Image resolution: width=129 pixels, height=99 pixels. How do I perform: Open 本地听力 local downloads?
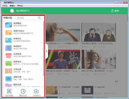click(37, 93)
